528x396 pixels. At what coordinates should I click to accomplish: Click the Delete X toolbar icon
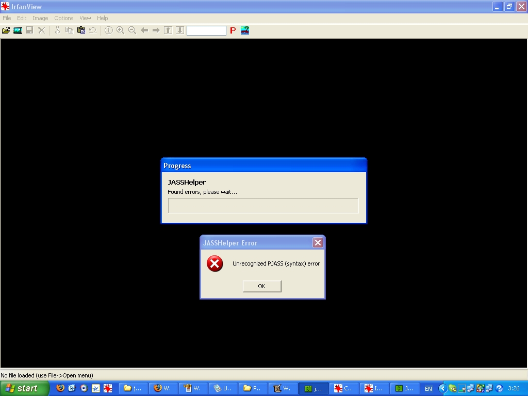tap(41, 30)
